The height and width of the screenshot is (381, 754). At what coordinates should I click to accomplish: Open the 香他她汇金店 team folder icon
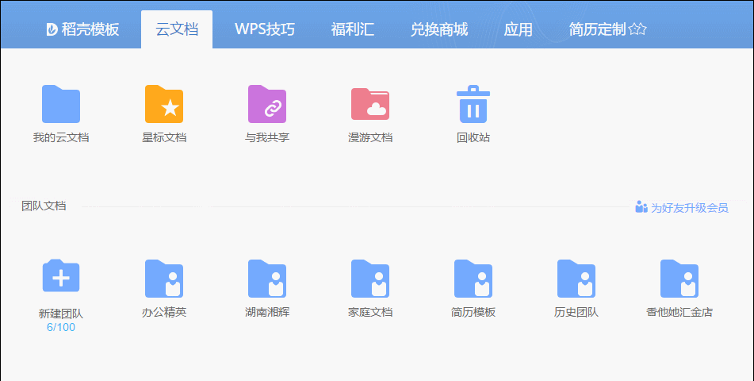tap(679, 279)
